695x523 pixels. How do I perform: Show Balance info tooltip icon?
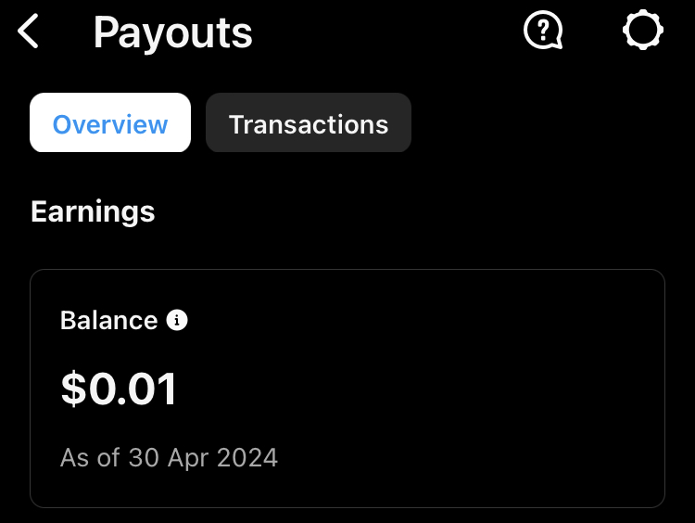click(177, 320)
